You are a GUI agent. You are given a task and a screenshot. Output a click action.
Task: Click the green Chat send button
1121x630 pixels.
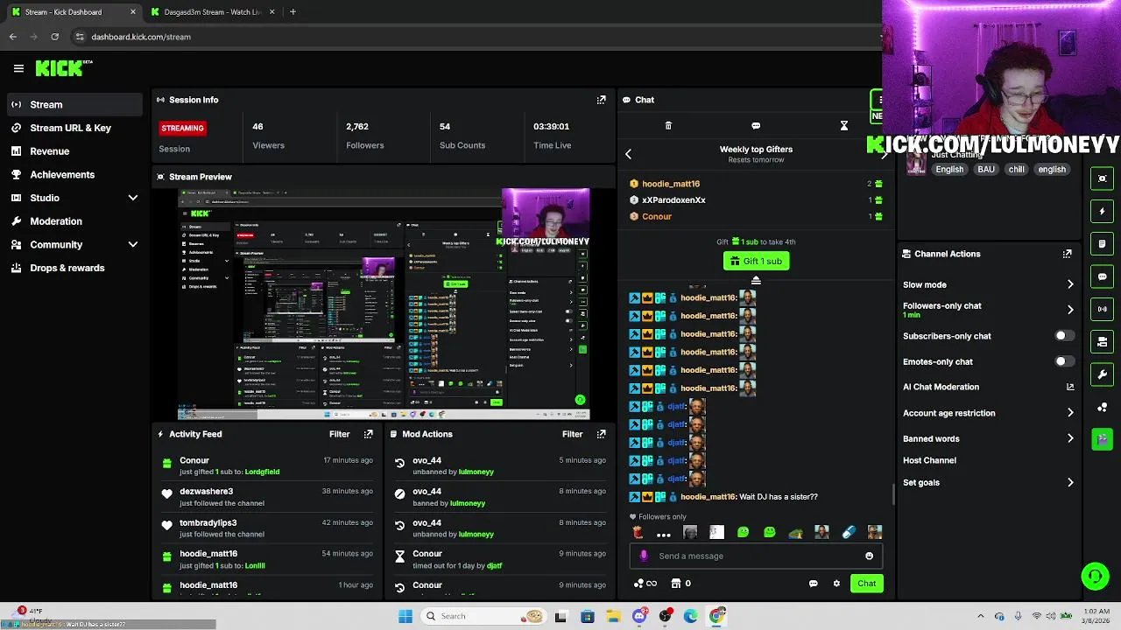(x=866, y=584)
